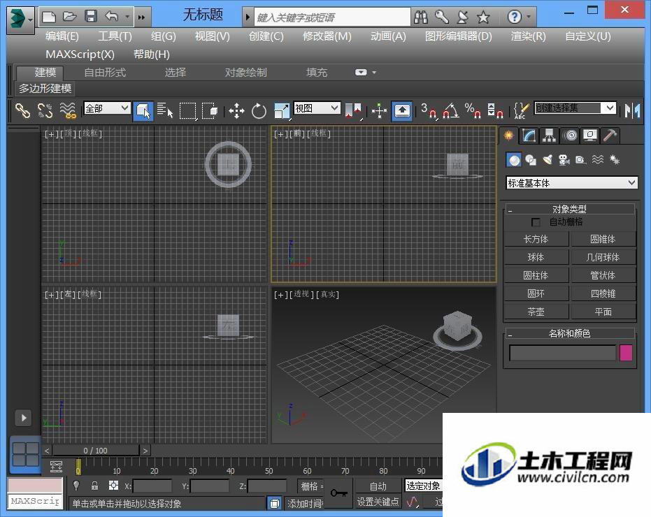651x517 pixels.
Task: Activate the Select Object tool
Action: tap(143, 111)
